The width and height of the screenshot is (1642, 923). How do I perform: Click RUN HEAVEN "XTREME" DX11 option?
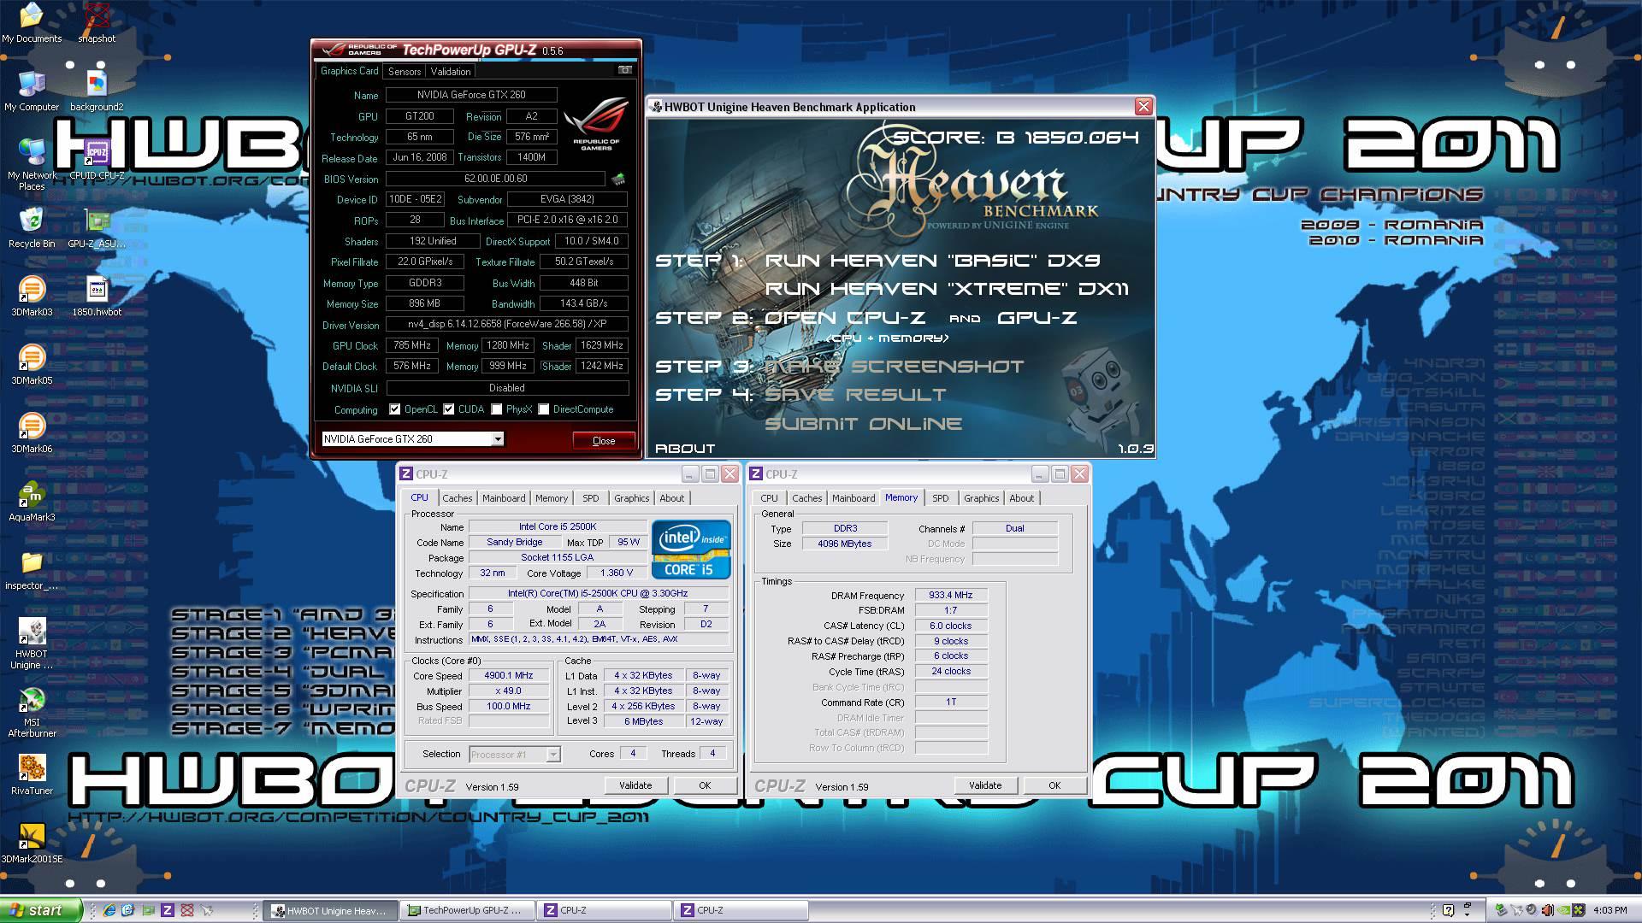click(x=947, y=289)
